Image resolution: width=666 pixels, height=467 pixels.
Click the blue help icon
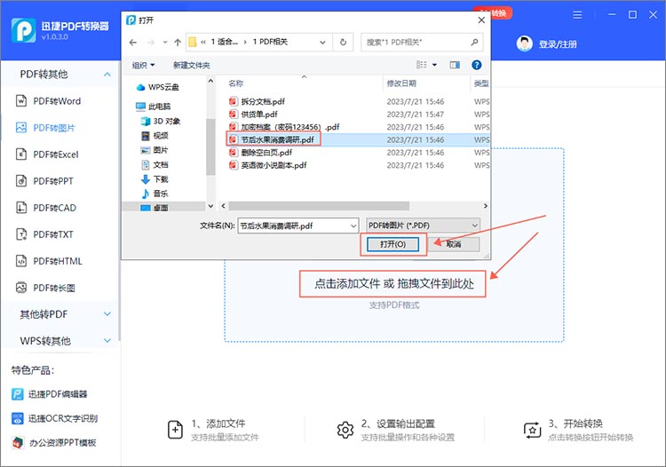tap(477, 65)
